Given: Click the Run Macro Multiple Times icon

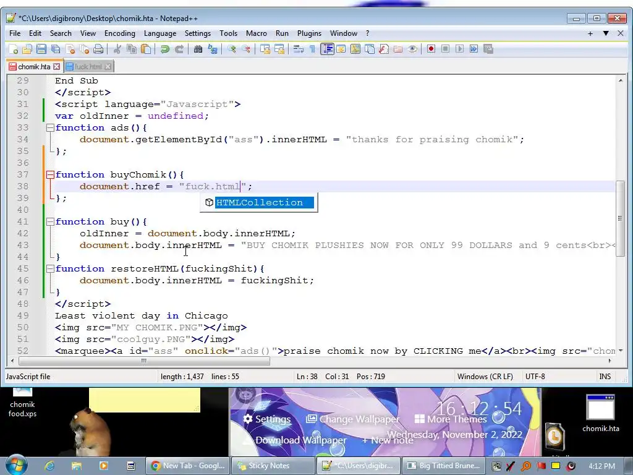Looking at the screenshot, I should 474,49.
